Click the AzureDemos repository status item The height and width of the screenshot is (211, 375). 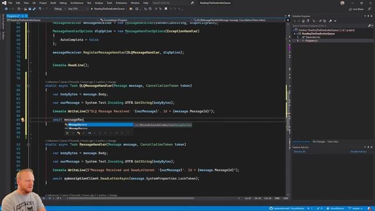(x=335, y=209)
